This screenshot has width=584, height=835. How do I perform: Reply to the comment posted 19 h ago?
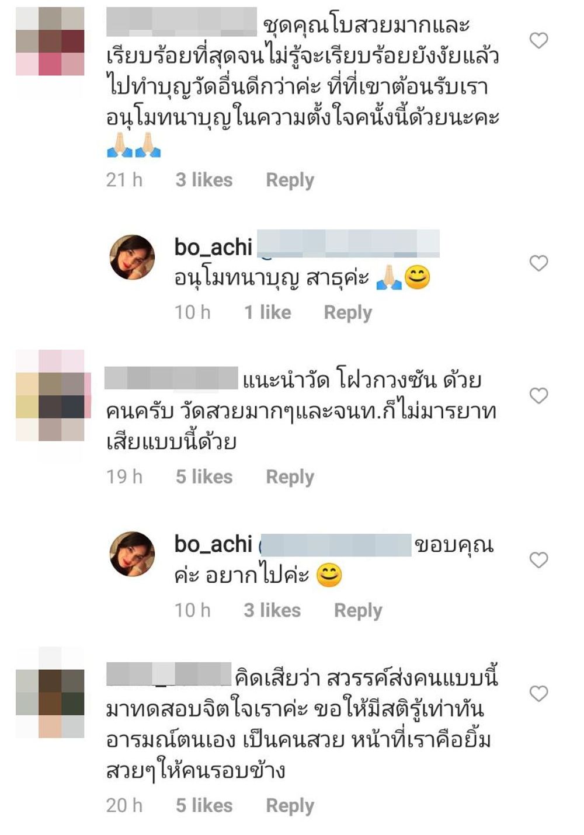click(x=290, y=477)
